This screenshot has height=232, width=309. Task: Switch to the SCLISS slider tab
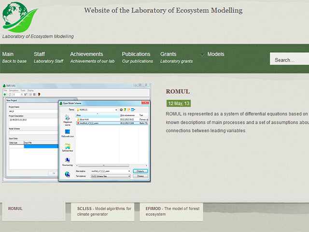click(x=104, y=211)
